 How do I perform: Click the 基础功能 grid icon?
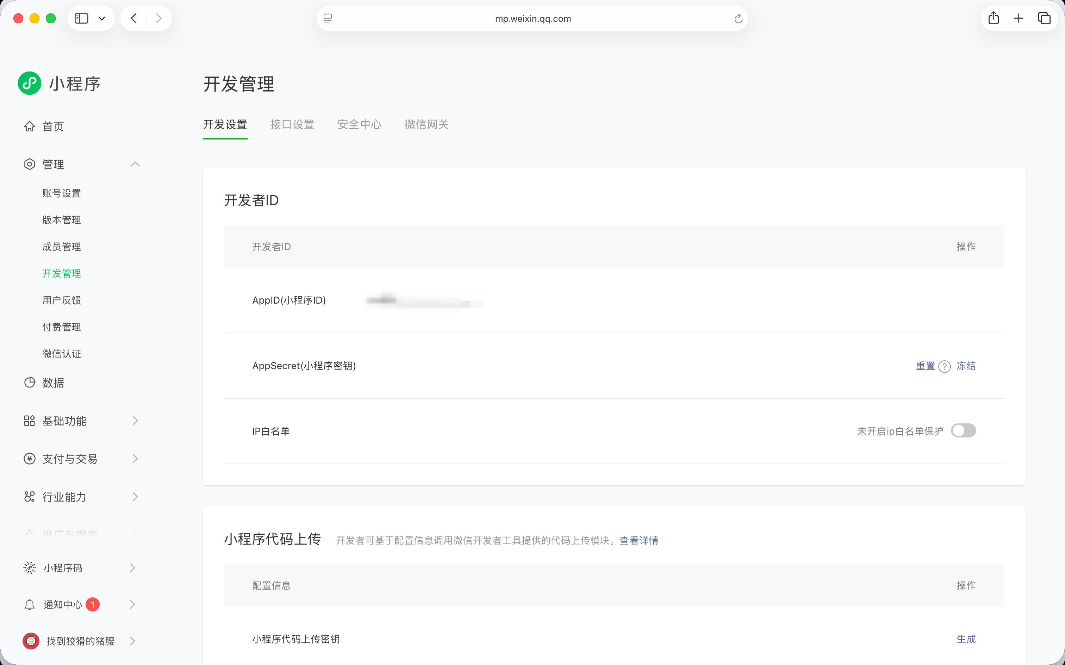click(x=30, y=421)
